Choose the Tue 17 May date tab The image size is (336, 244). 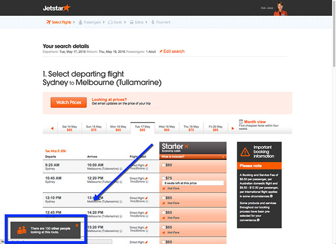pos(143,128)
